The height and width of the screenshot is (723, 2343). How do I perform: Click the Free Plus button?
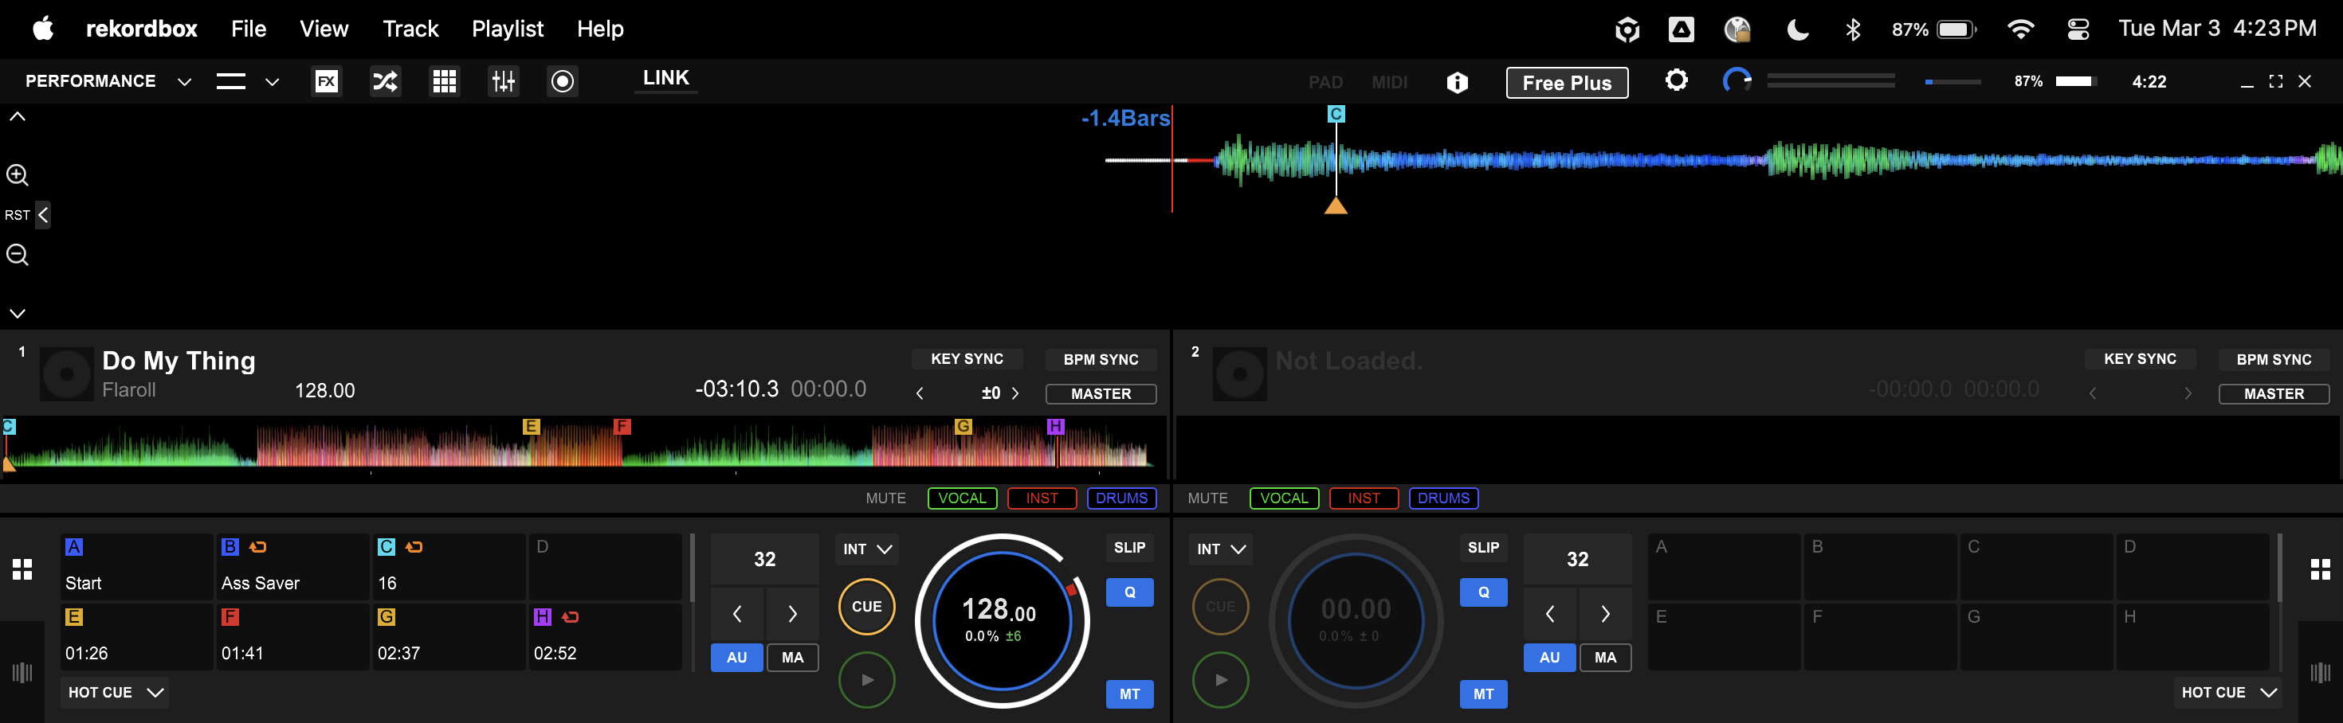[1566, 83]
